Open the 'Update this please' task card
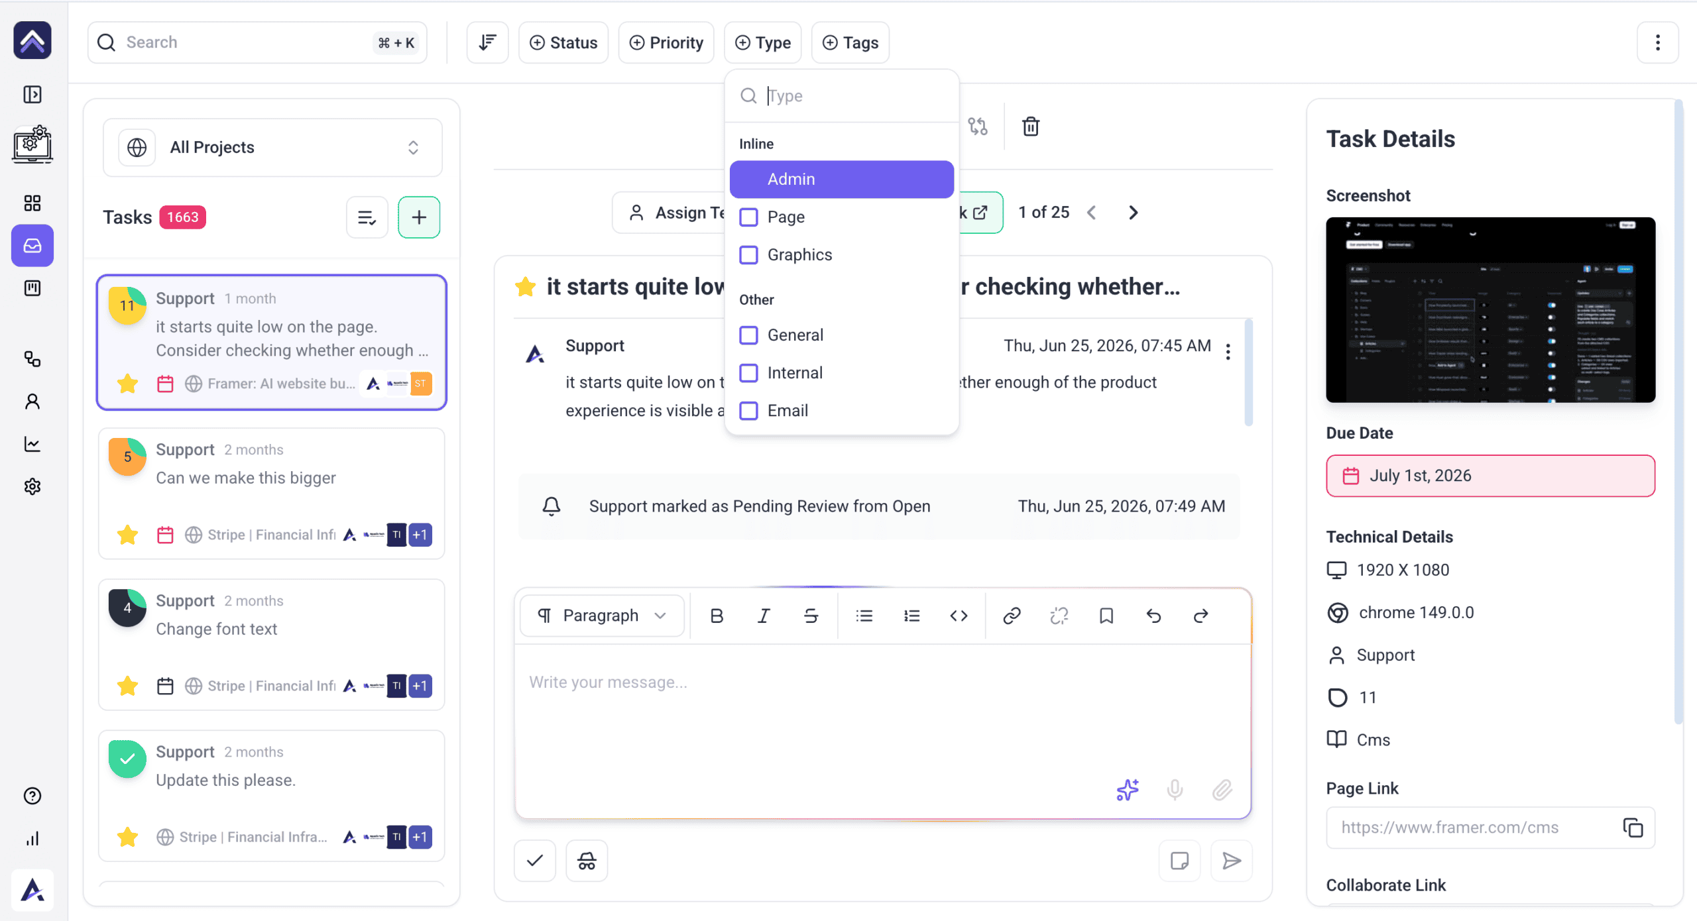1697x921 pixels. (x=272, y=796)
